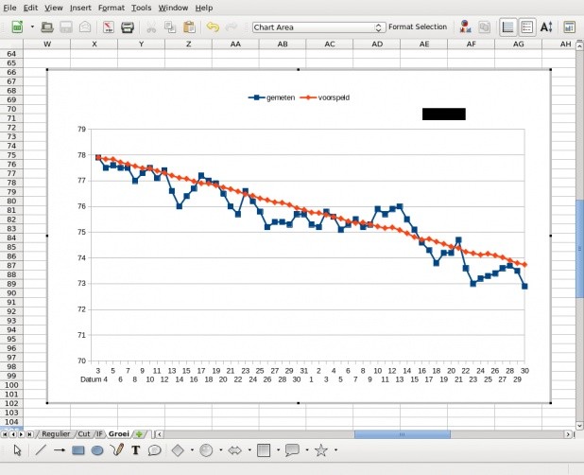Expand the Stars shapes dropdown arrow

[336, 450]
